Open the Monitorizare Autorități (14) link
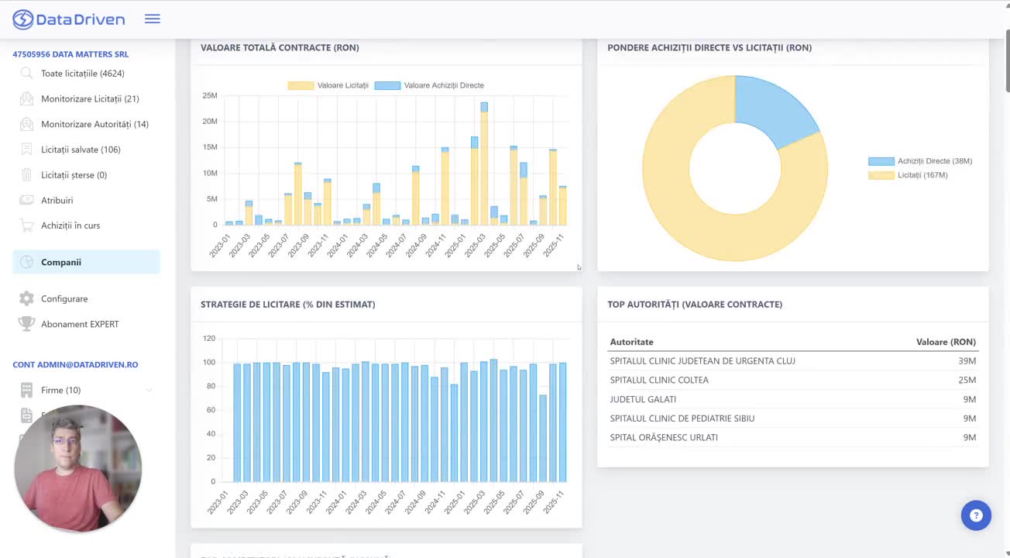 tap(94, 124)
